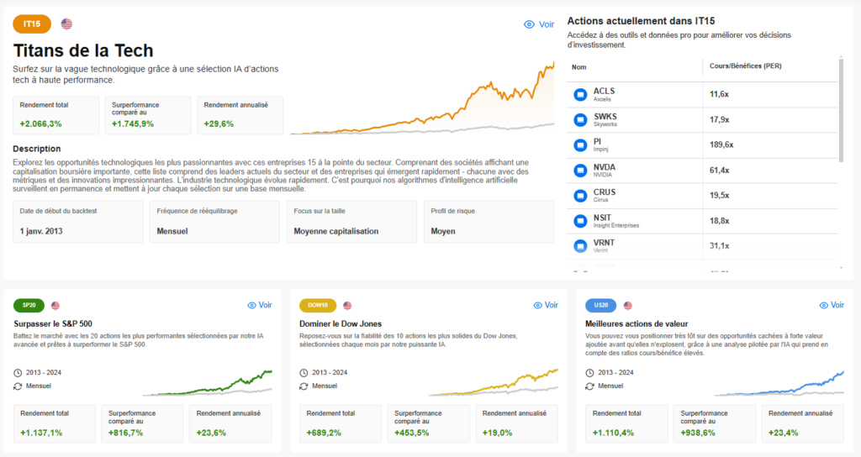Click the US flag next to IT15
This screenshot has height=457, width=861.
coord(66,24)
